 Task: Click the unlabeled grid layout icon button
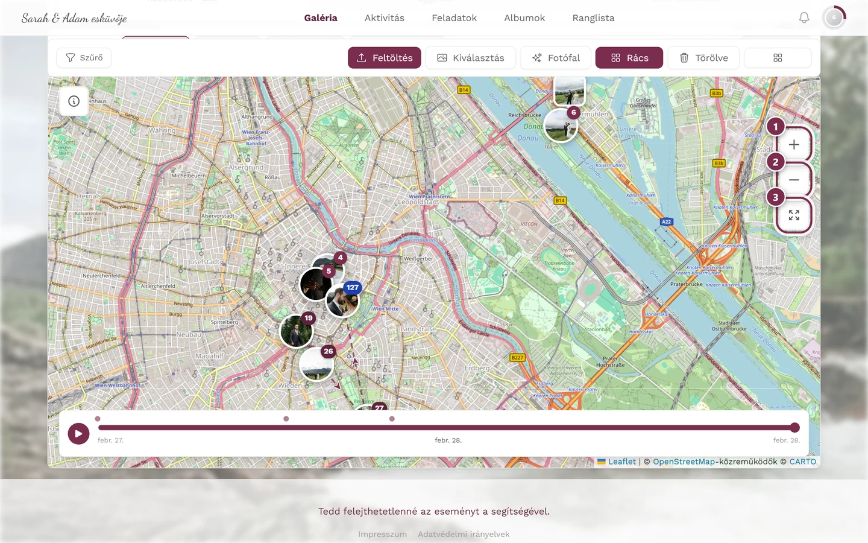(x=778, y=58)
